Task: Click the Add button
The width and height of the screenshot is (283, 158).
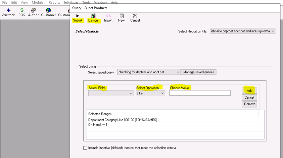Action: (x=250, y=91)
